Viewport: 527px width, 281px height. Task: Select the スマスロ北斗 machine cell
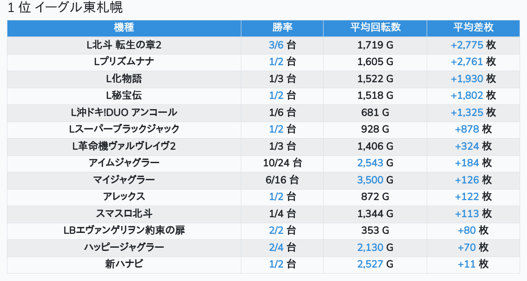click(x=124, y=214)
